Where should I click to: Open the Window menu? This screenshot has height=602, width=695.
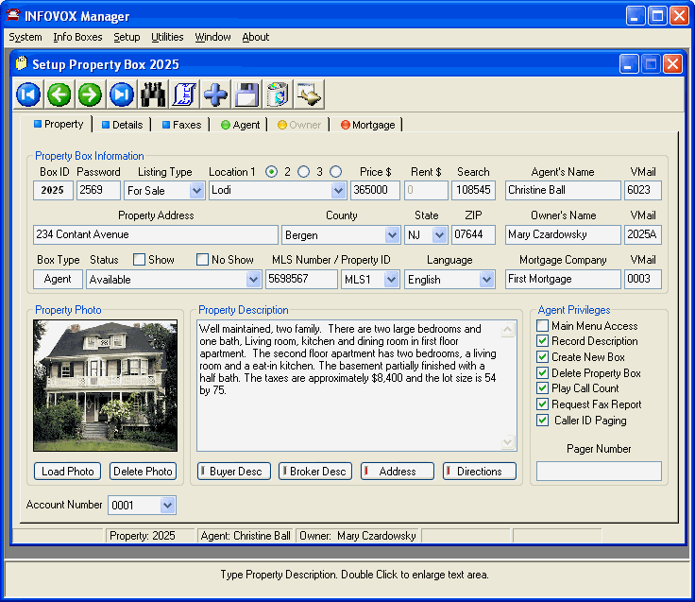pos(212,37)
